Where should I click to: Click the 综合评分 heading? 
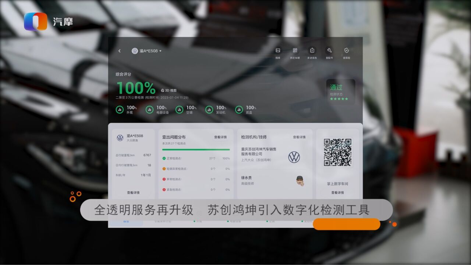(123, 74)
